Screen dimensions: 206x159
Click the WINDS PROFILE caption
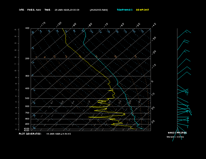pos(177,133)
